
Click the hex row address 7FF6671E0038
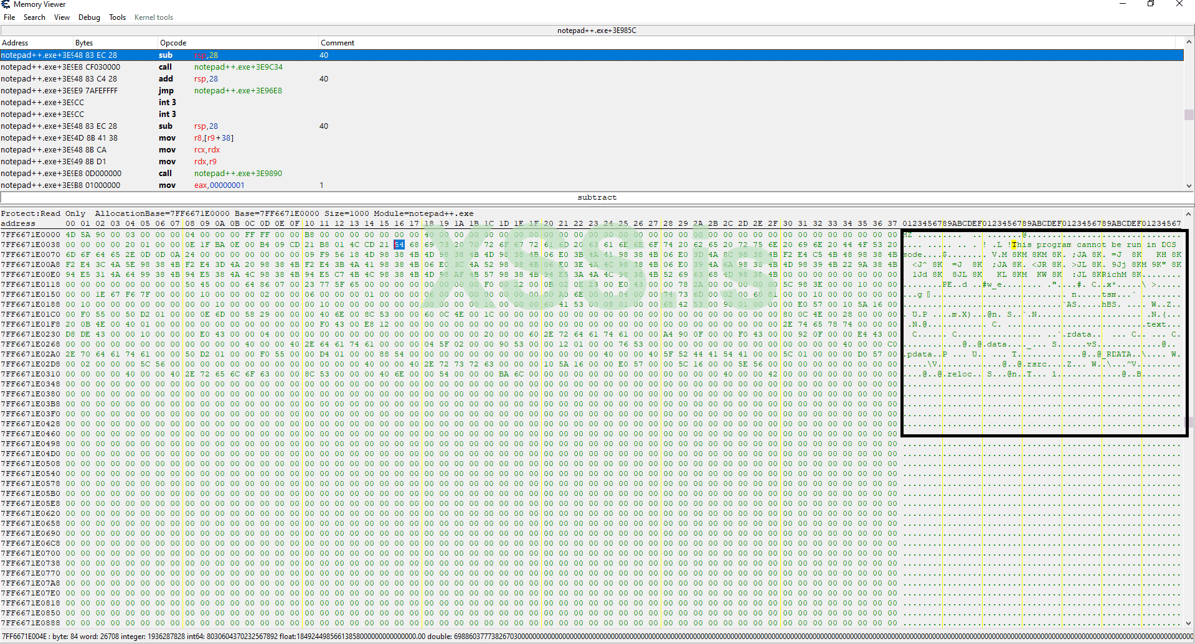click(31, 245)
